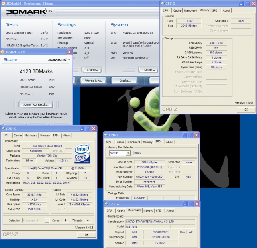Click the DDR2 memory type field
Screen dimensions: 257x248
pos(189,21)
